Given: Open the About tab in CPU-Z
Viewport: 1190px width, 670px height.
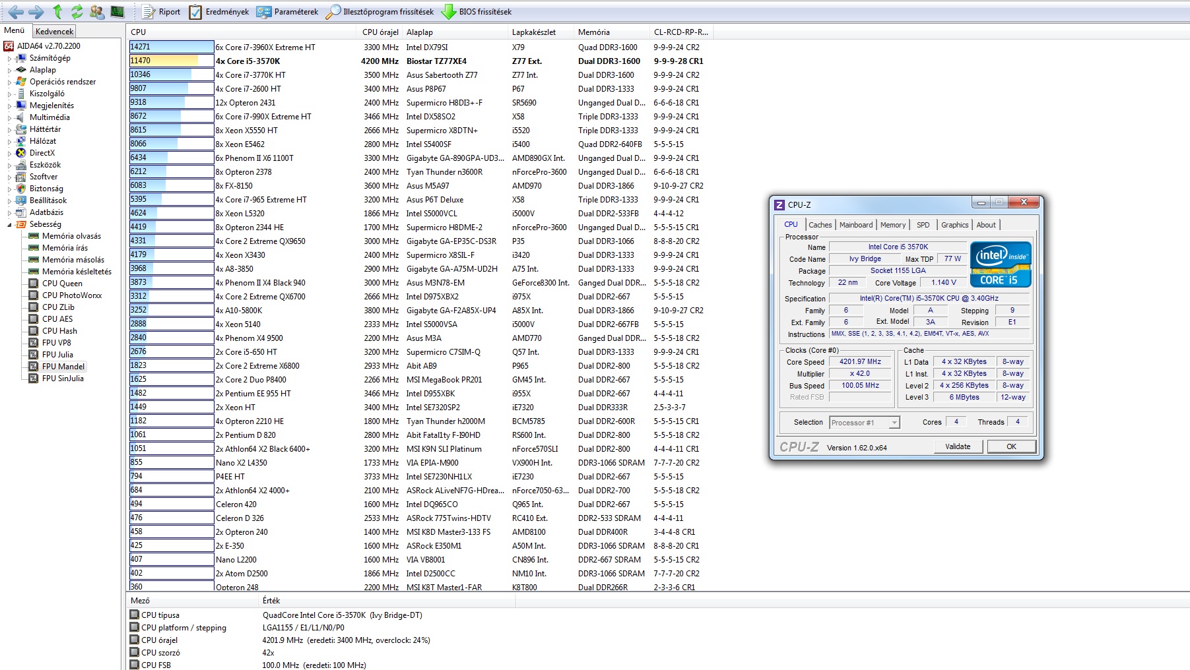Looking at the screenshot, I should click(986, 225).
